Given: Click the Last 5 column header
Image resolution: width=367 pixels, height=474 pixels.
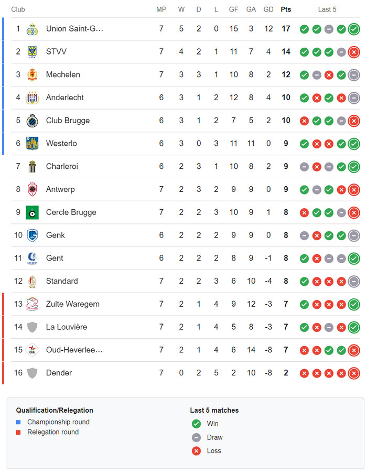Looking at the screenshot, I should (x=327, y=9).
